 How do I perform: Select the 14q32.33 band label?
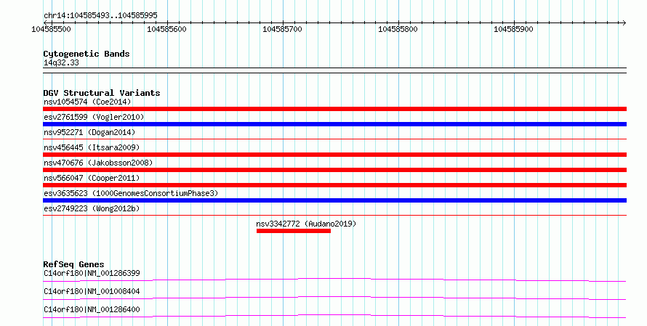tap(61, 62)
